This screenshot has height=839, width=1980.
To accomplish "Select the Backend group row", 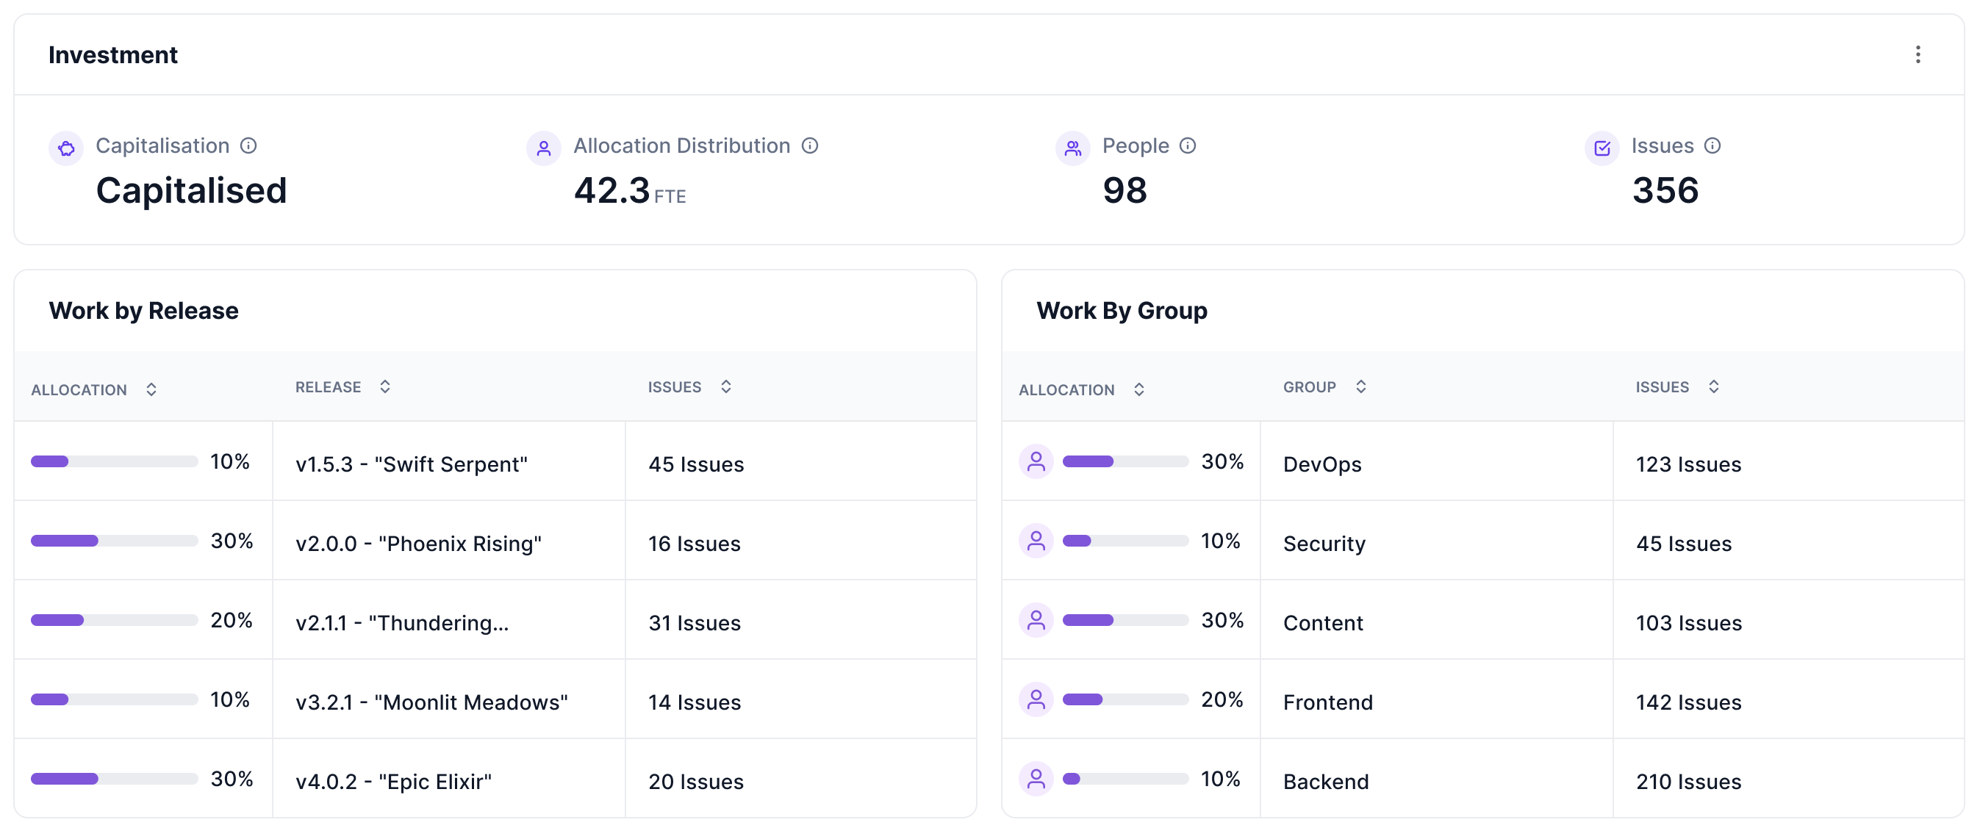I will point(1326,781).
